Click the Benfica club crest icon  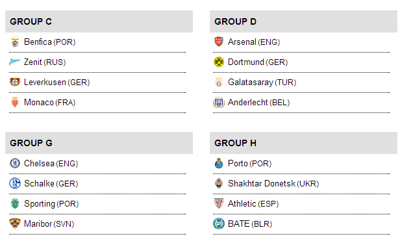tap(15, 42)
